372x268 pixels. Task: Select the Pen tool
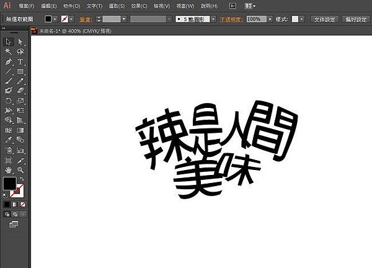8,61
